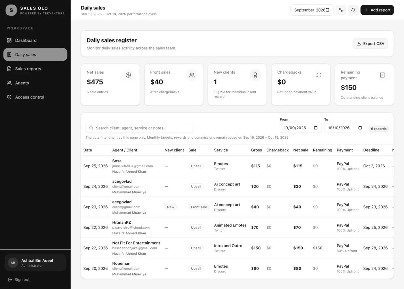Click the Net sales dollar icon
The width and height of the screenshot is (404, 289).
[128, 75]
